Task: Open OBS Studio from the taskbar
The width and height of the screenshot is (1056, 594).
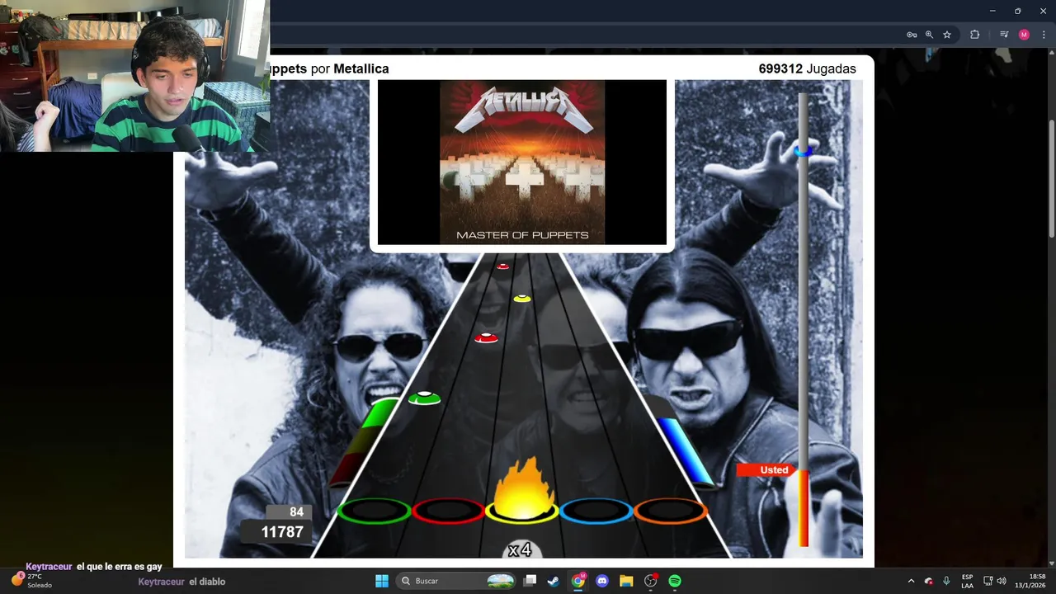Action: pos(651,581)
